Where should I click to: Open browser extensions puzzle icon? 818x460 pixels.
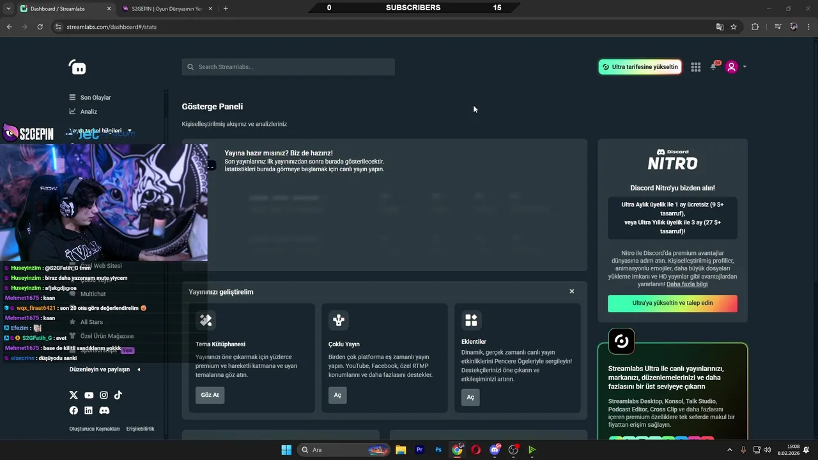point(755,27)
